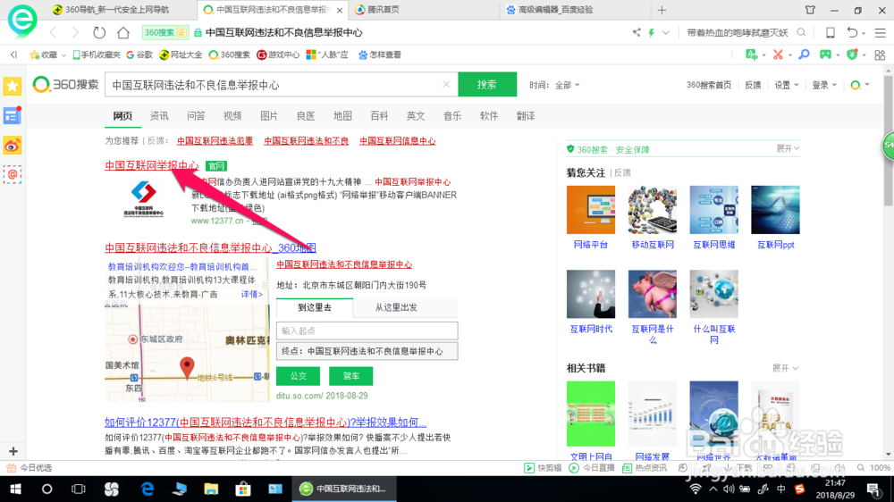Image resolution: width=894 pixels, height=502 pixels.
Task: Expand the 相关书籍 section
Action: coord(785,368)
